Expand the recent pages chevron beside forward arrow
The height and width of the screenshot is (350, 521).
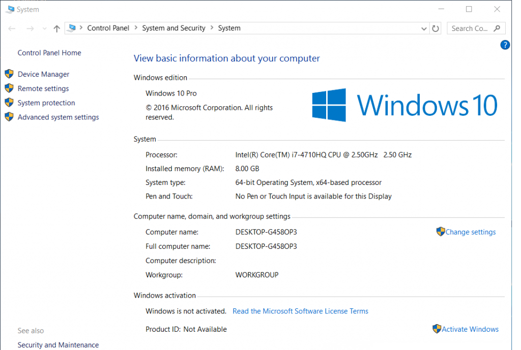pyautogui.click(x=44, y=28)
